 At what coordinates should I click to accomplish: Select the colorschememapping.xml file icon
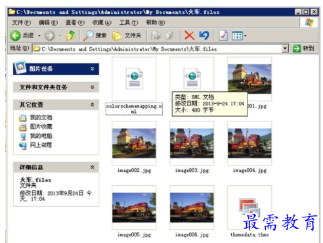coord(134,78)
